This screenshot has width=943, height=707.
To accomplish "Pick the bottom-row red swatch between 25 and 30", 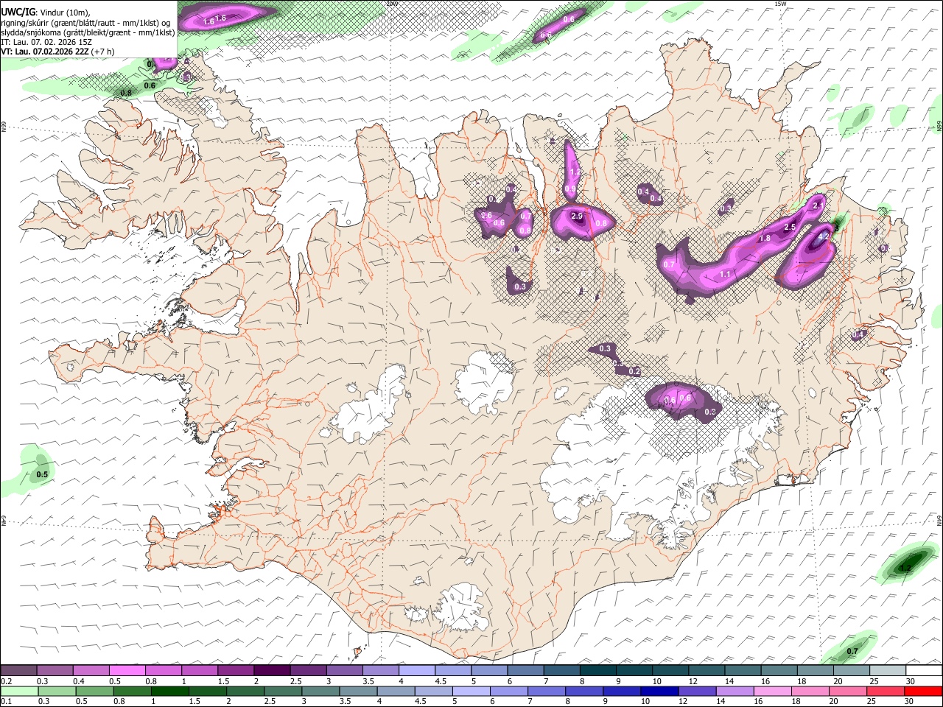I will [886, 691].
